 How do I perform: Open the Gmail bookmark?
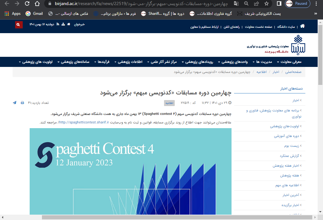(34, 14)
